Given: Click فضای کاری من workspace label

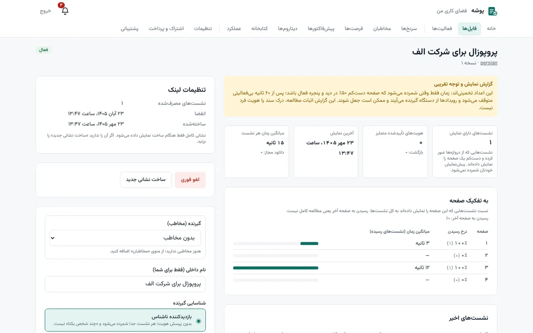Looking at the screenshot, I should tap(452, 11).
